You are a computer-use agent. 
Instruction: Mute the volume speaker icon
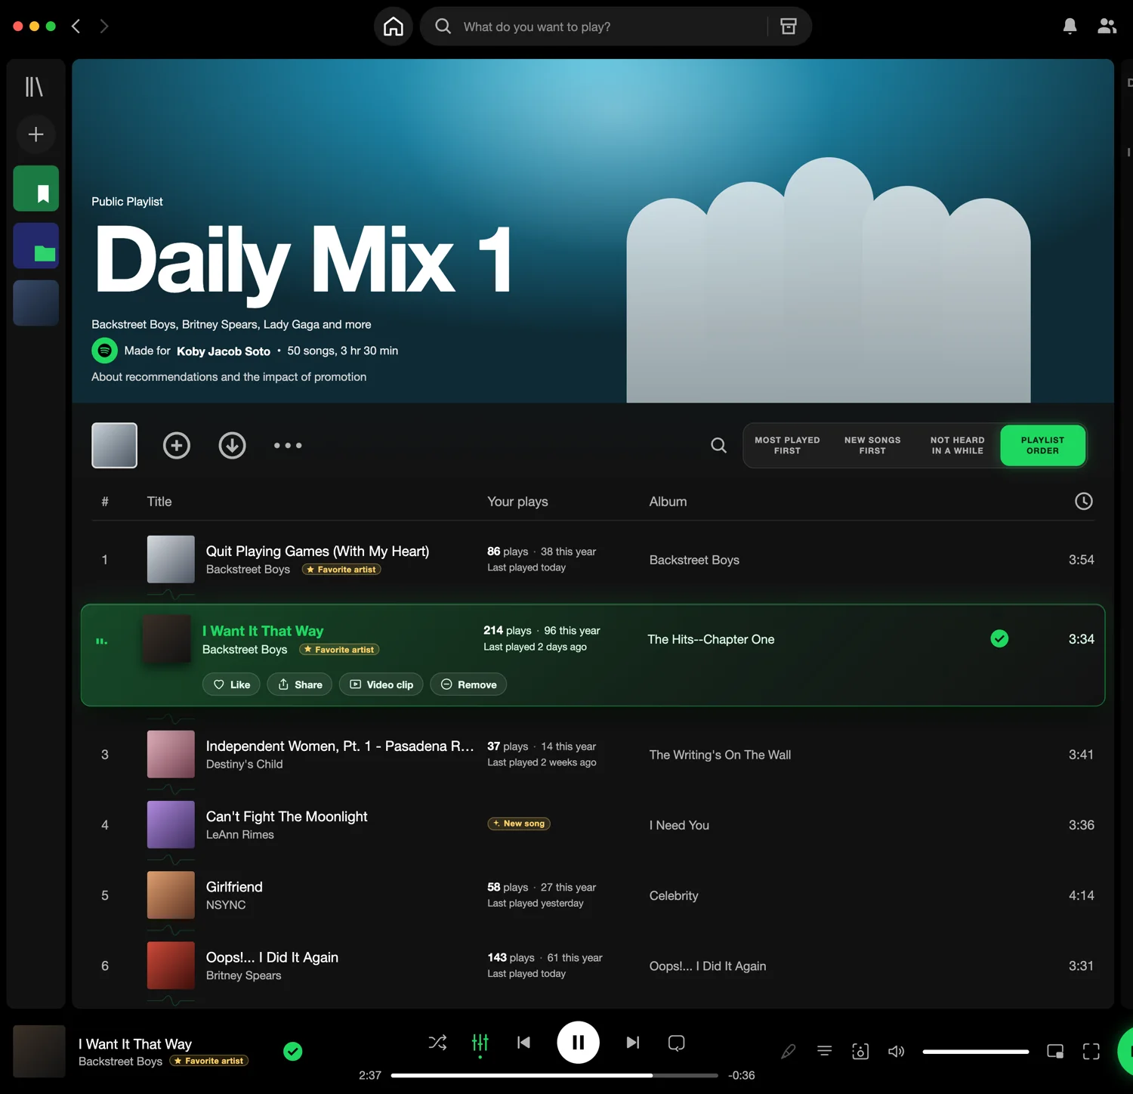[897, 1051]
